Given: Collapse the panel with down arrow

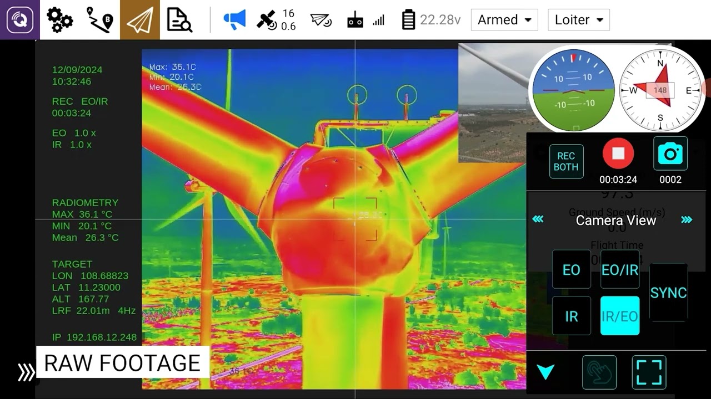Looking at the screenshot, I should point(545,372).
